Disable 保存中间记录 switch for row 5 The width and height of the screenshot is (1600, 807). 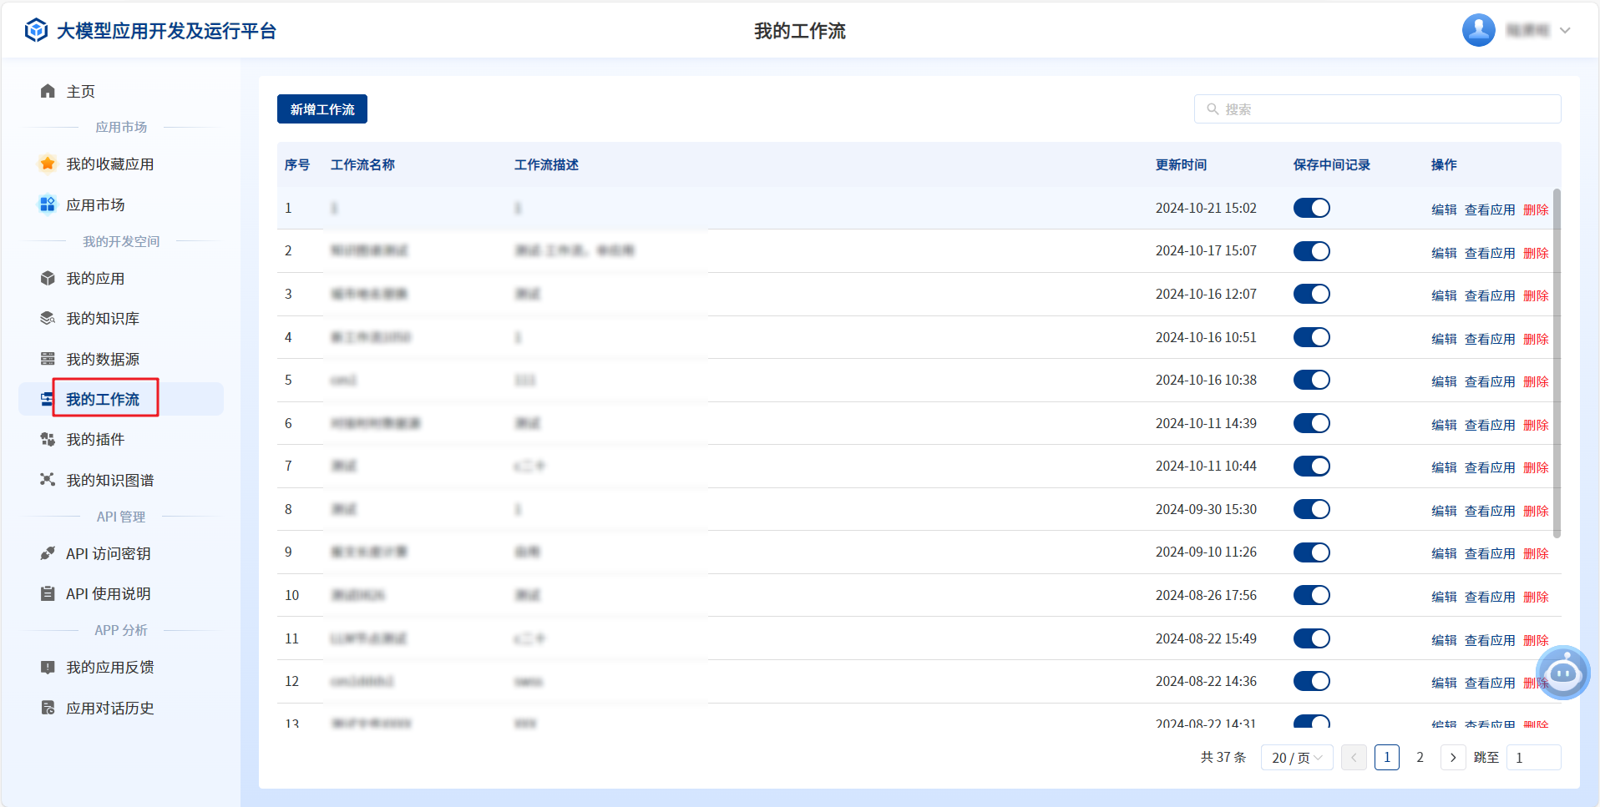coord(1311,380)
